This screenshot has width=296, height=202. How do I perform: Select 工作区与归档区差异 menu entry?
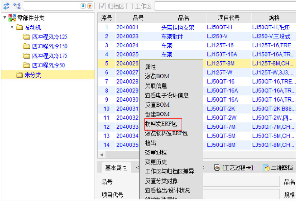[x=169, y=171]
